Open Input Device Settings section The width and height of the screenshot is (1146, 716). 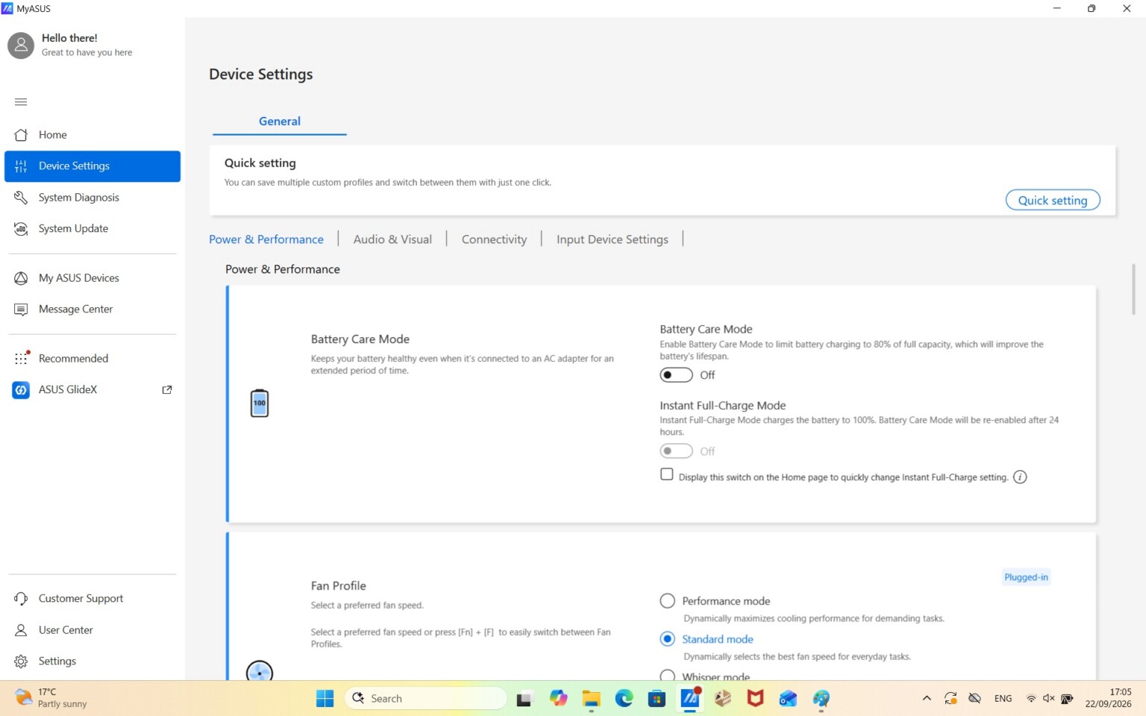click(x=612, y=239)
